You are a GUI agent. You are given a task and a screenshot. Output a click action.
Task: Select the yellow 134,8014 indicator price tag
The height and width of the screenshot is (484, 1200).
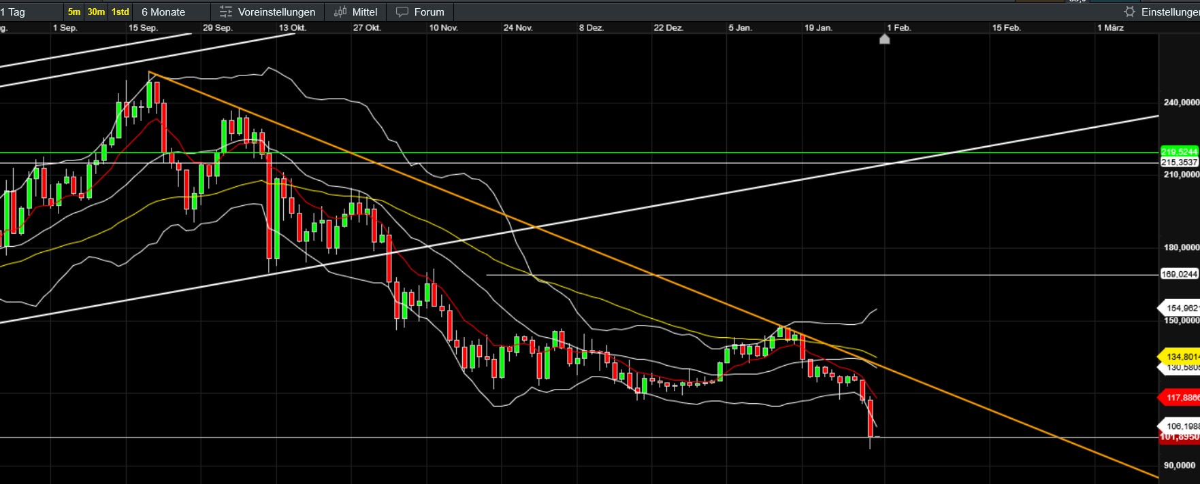click(x=1180, y=356)
